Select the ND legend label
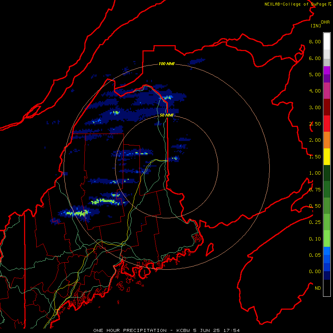This screenshot has height=333, width=333. coord(318,288)
